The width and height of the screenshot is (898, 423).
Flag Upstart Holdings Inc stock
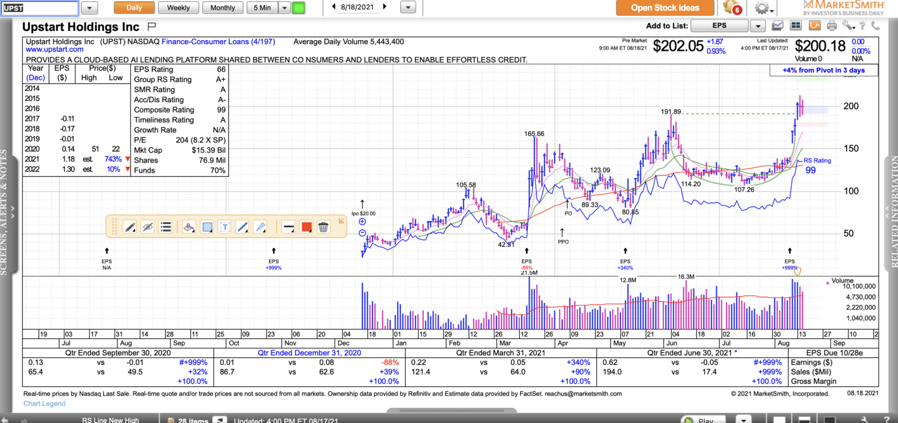[x=152, y=26]
